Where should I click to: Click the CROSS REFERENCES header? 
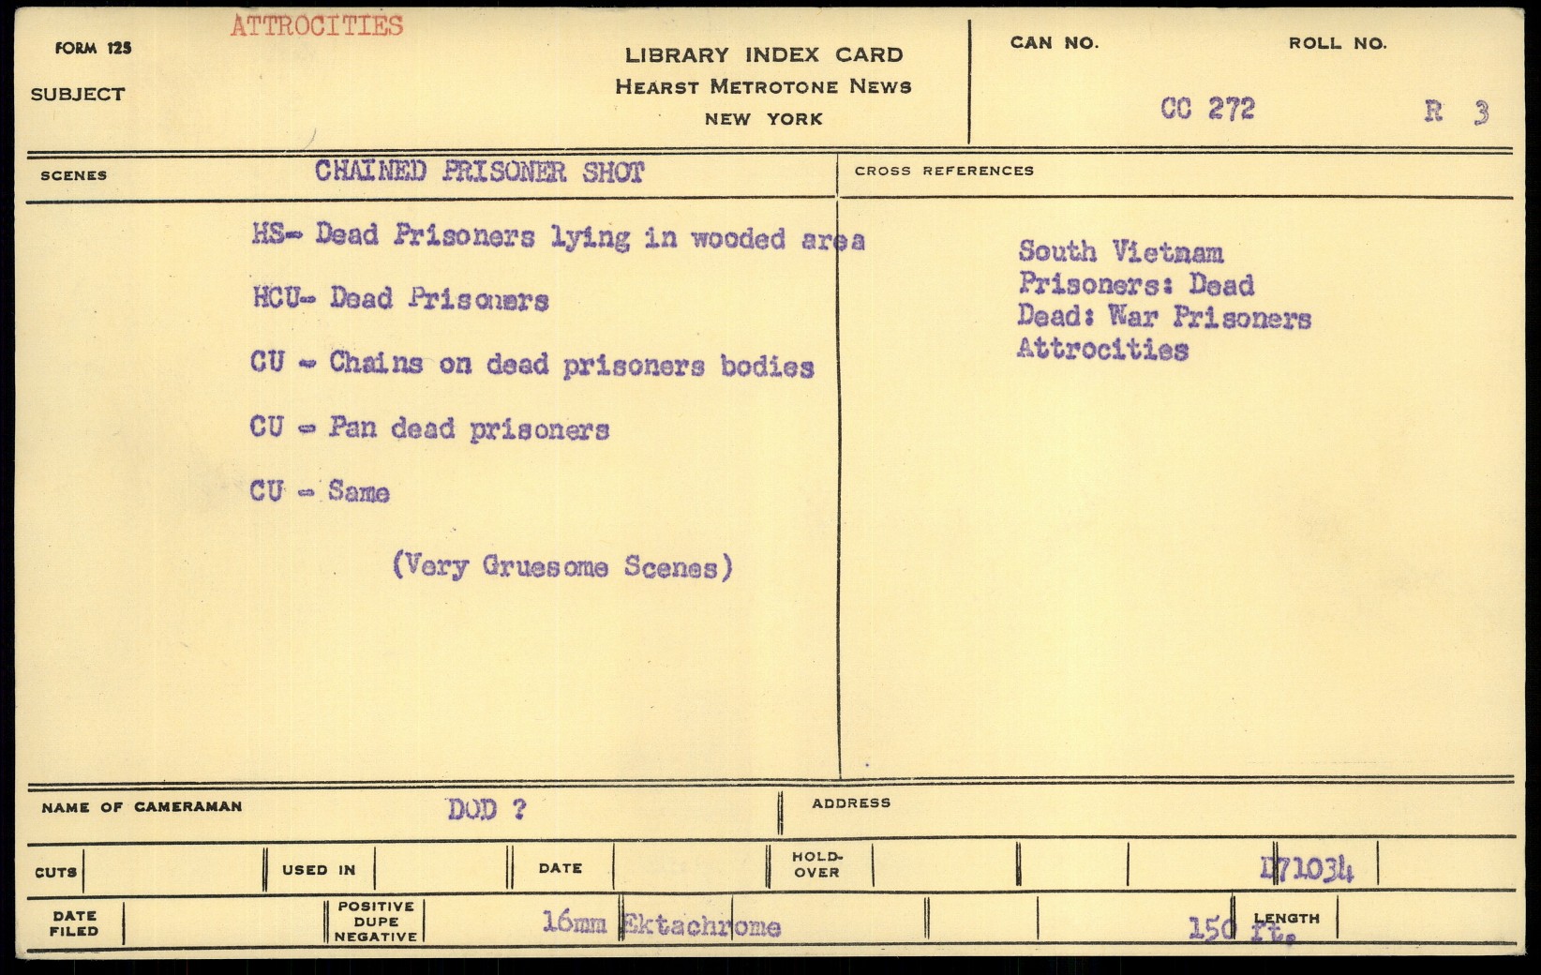944,171
